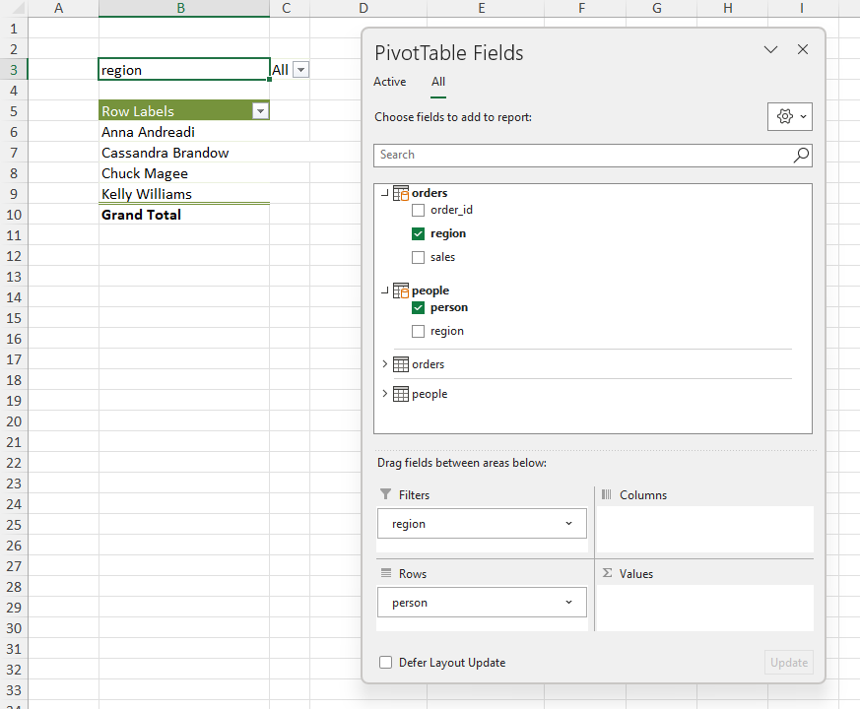Switch to the Active tab

pos(389,82)
